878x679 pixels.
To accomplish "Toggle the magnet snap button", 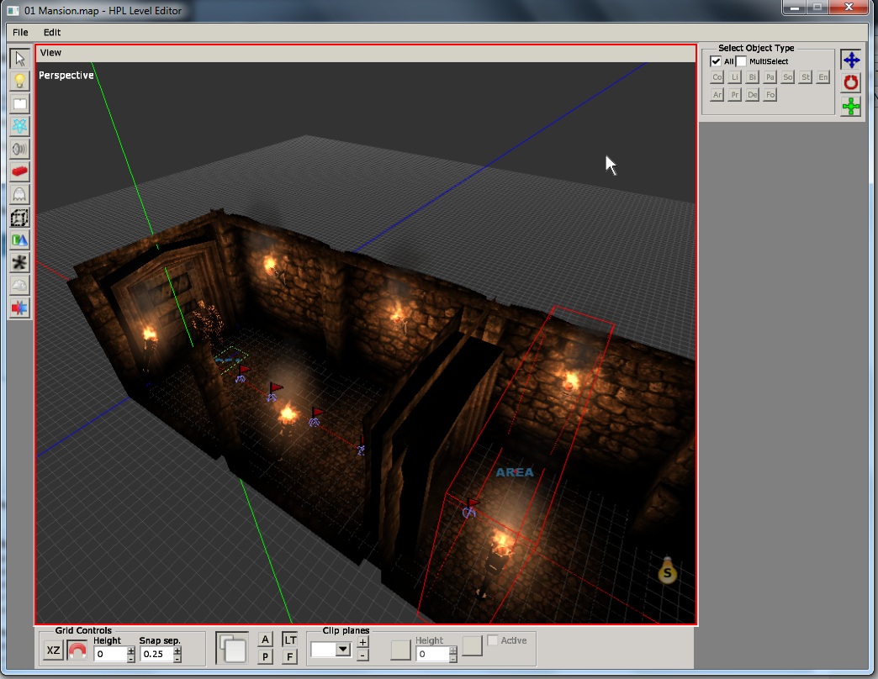I will coord(77,651).
